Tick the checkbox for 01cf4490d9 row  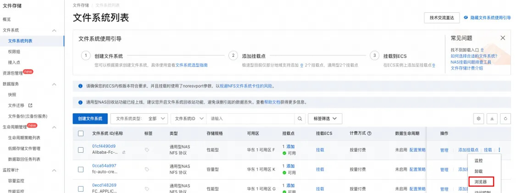click(81, 150)
